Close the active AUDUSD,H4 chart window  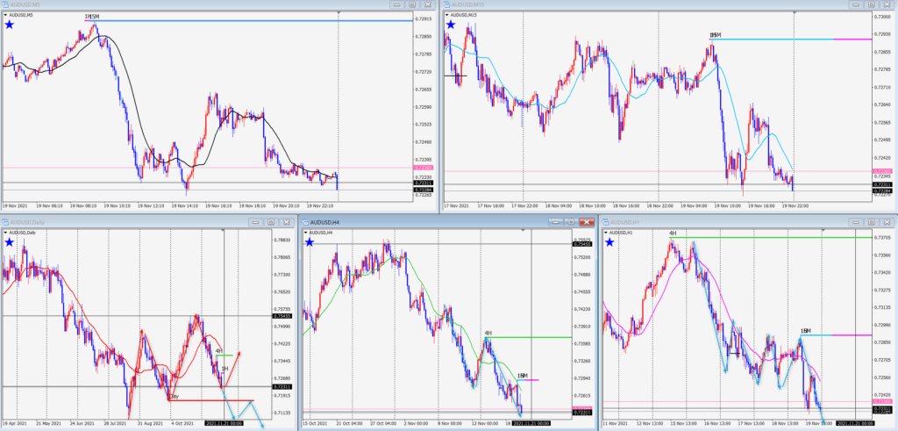pyautogui.click(x=586, y=222)
